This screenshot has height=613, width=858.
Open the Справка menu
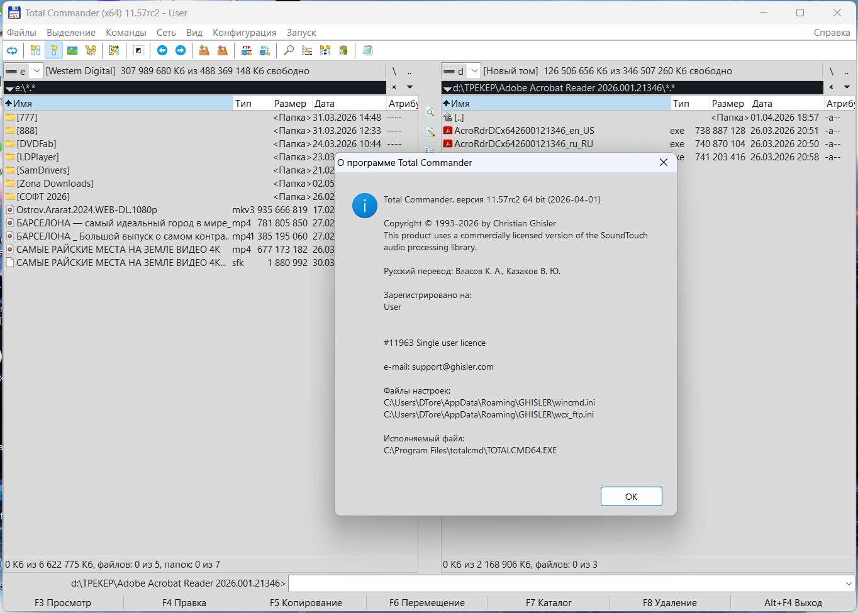point(832,33)
